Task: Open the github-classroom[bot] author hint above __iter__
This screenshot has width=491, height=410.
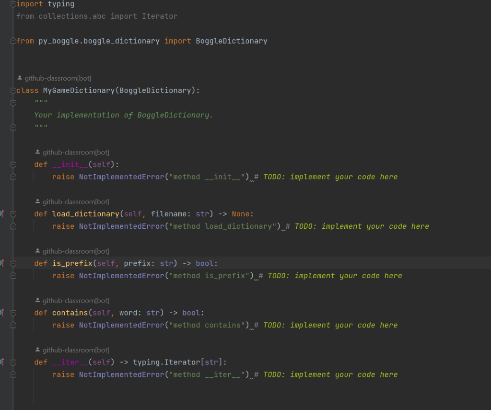Action: (72, 350)
